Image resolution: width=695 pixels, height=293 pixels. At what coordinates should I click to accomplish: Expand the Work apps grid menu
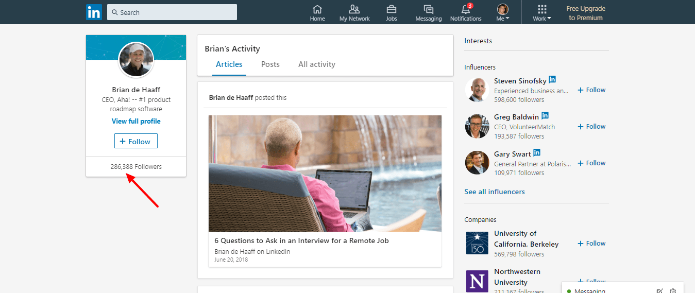(x=542, y=13)
